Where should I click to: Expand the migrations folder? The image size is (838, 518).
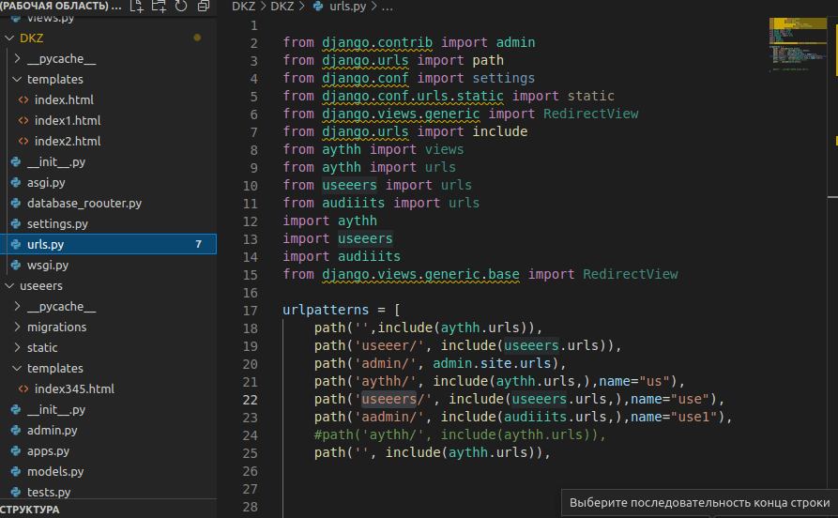(56, 327)
